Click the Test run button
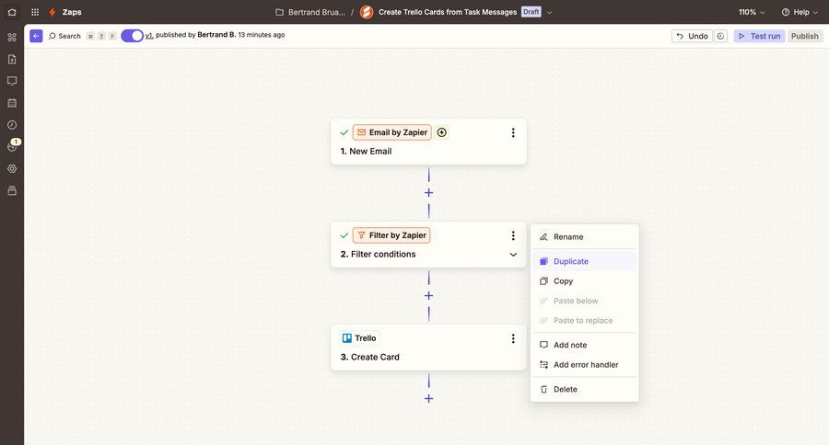 759,36
